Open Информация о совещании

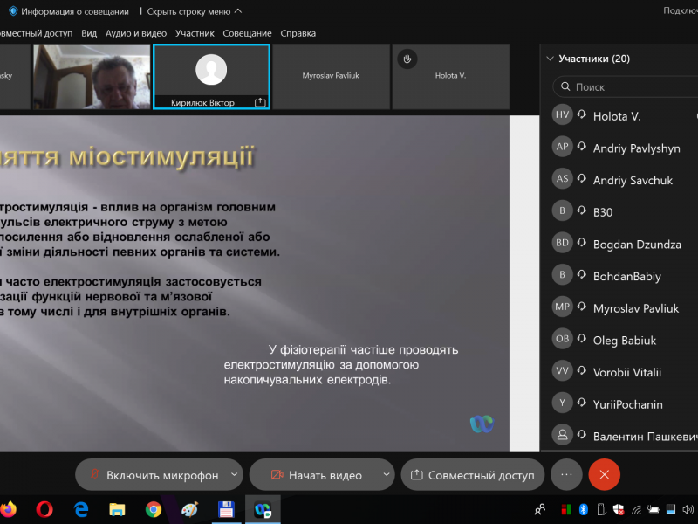[x=69, y=11]
